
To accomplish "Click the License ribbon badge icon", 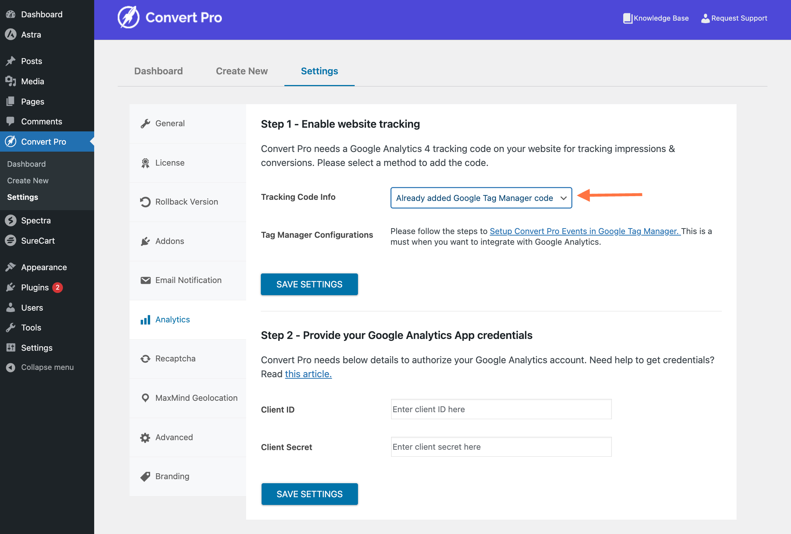I will [x=145, y=163].
